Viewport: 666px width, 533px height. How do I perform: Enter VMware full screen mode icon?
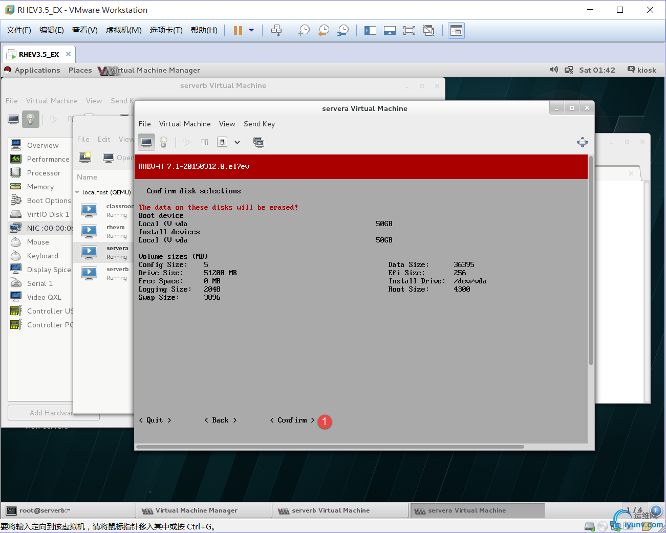pos(409,30)
